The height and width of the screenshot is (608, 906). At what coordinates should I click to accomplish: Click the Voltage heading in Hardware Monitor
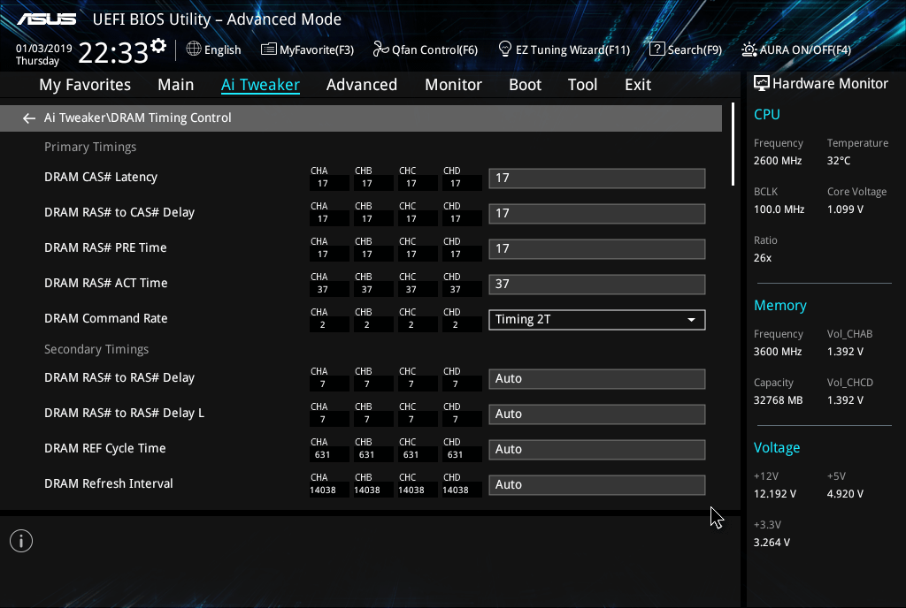(777, 448)
